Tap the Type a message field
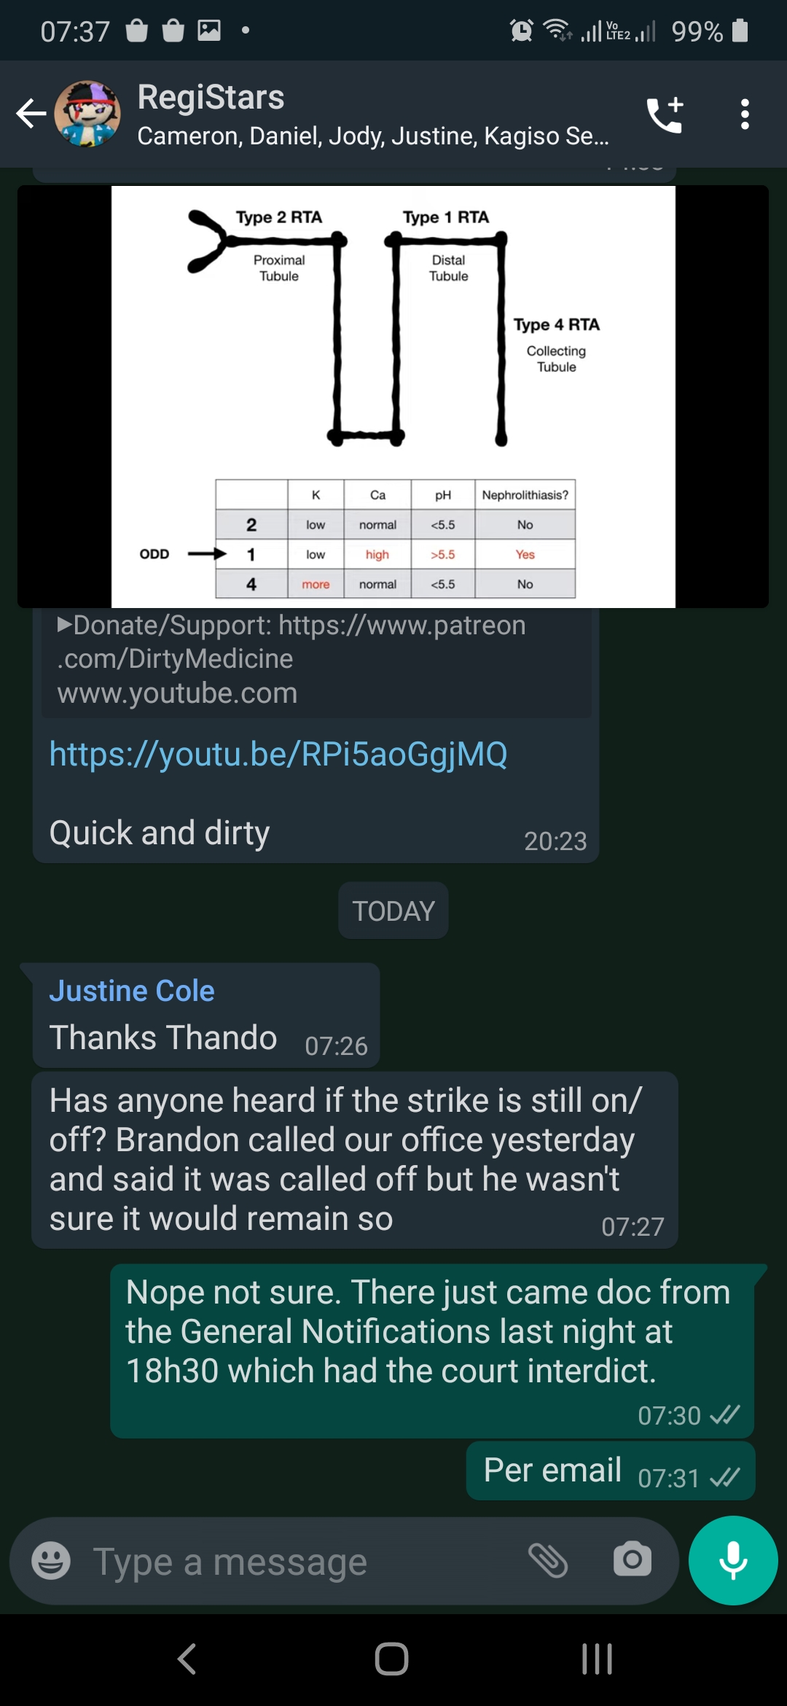Screen dimensions: 787x1706 tap(299, 1562)
